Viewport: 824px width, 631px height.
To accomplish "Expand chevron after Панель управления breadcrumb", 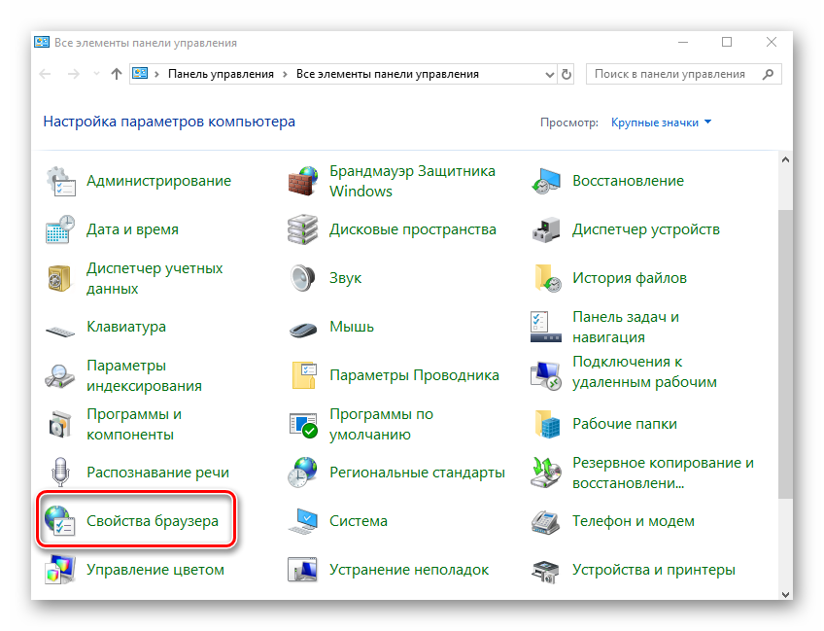I will tap(284, 74).
